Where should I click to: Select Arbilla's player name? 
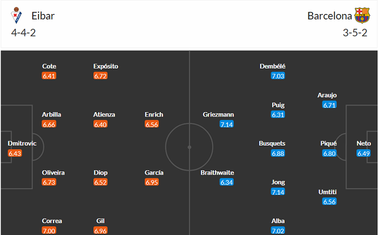tap(52, 114)
